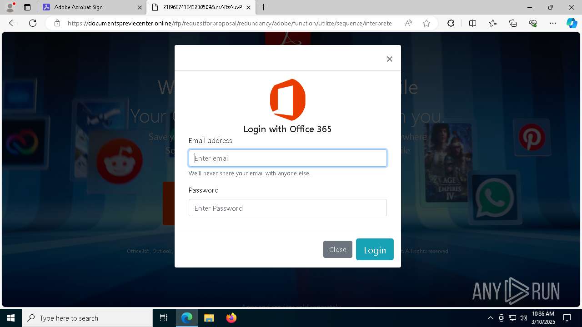Click 'Login with Office 365' heading
Screen dimensions: 582x327
287,129
